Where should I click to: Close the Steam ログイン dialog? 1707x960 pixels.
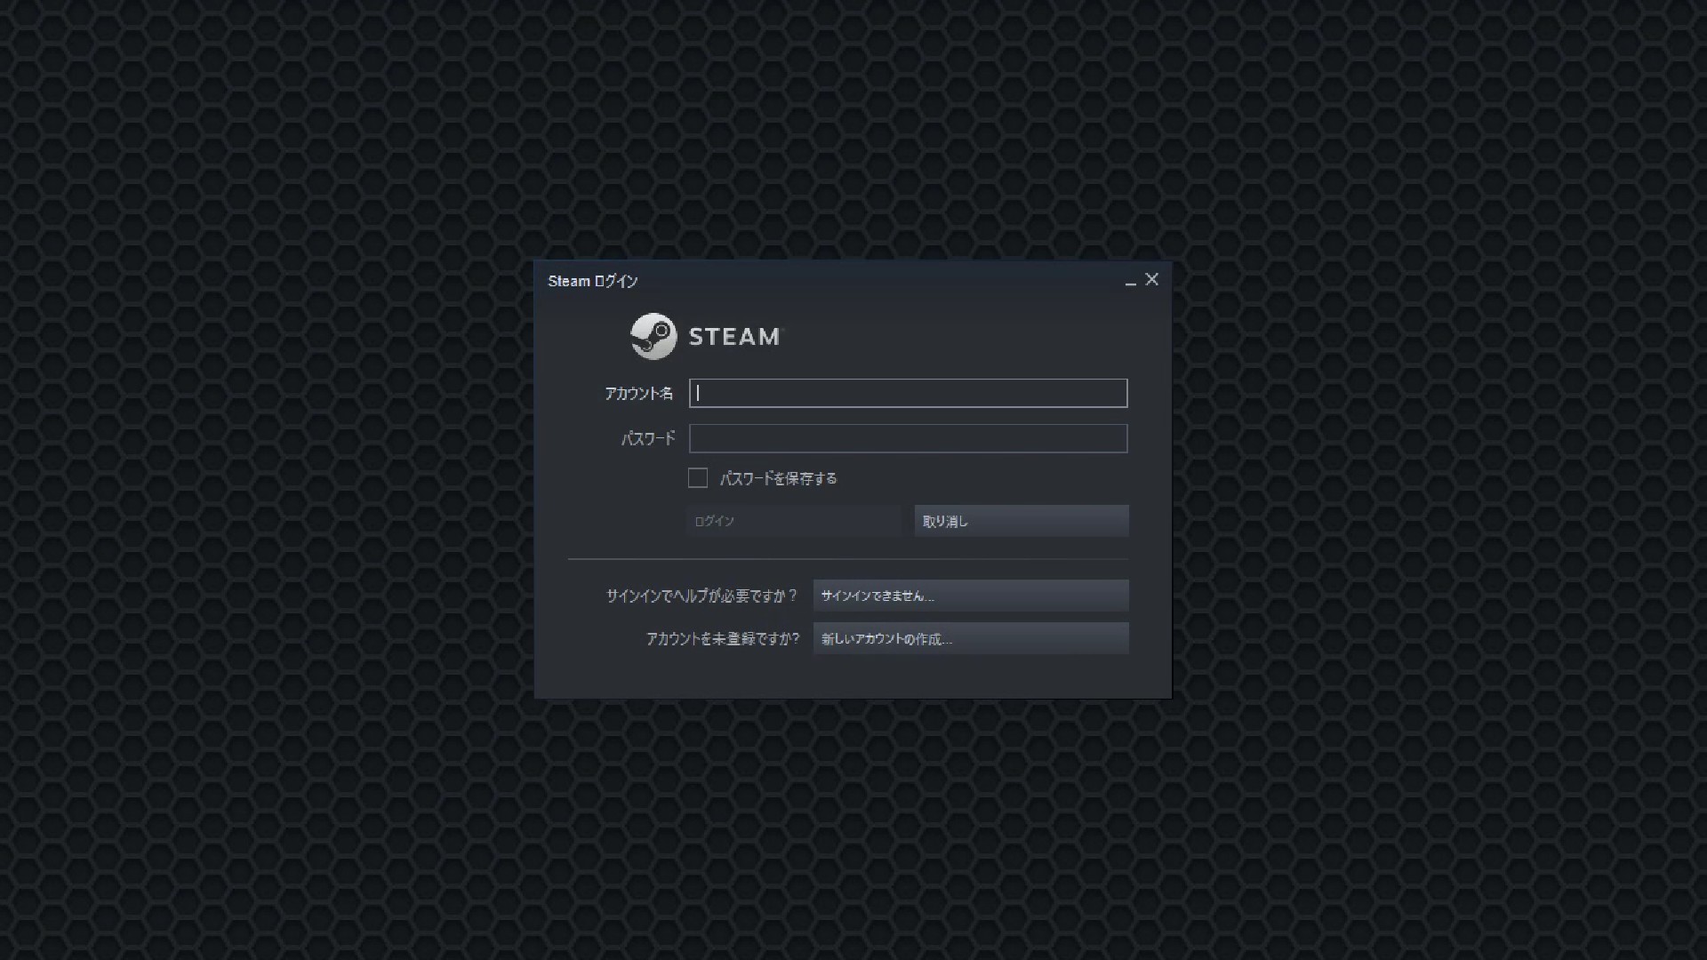pos(1151,279)
